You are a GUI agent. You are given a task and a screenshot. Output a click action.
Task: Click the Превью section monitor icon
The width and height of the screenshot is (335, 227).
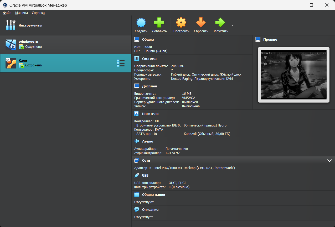point(258,39)
